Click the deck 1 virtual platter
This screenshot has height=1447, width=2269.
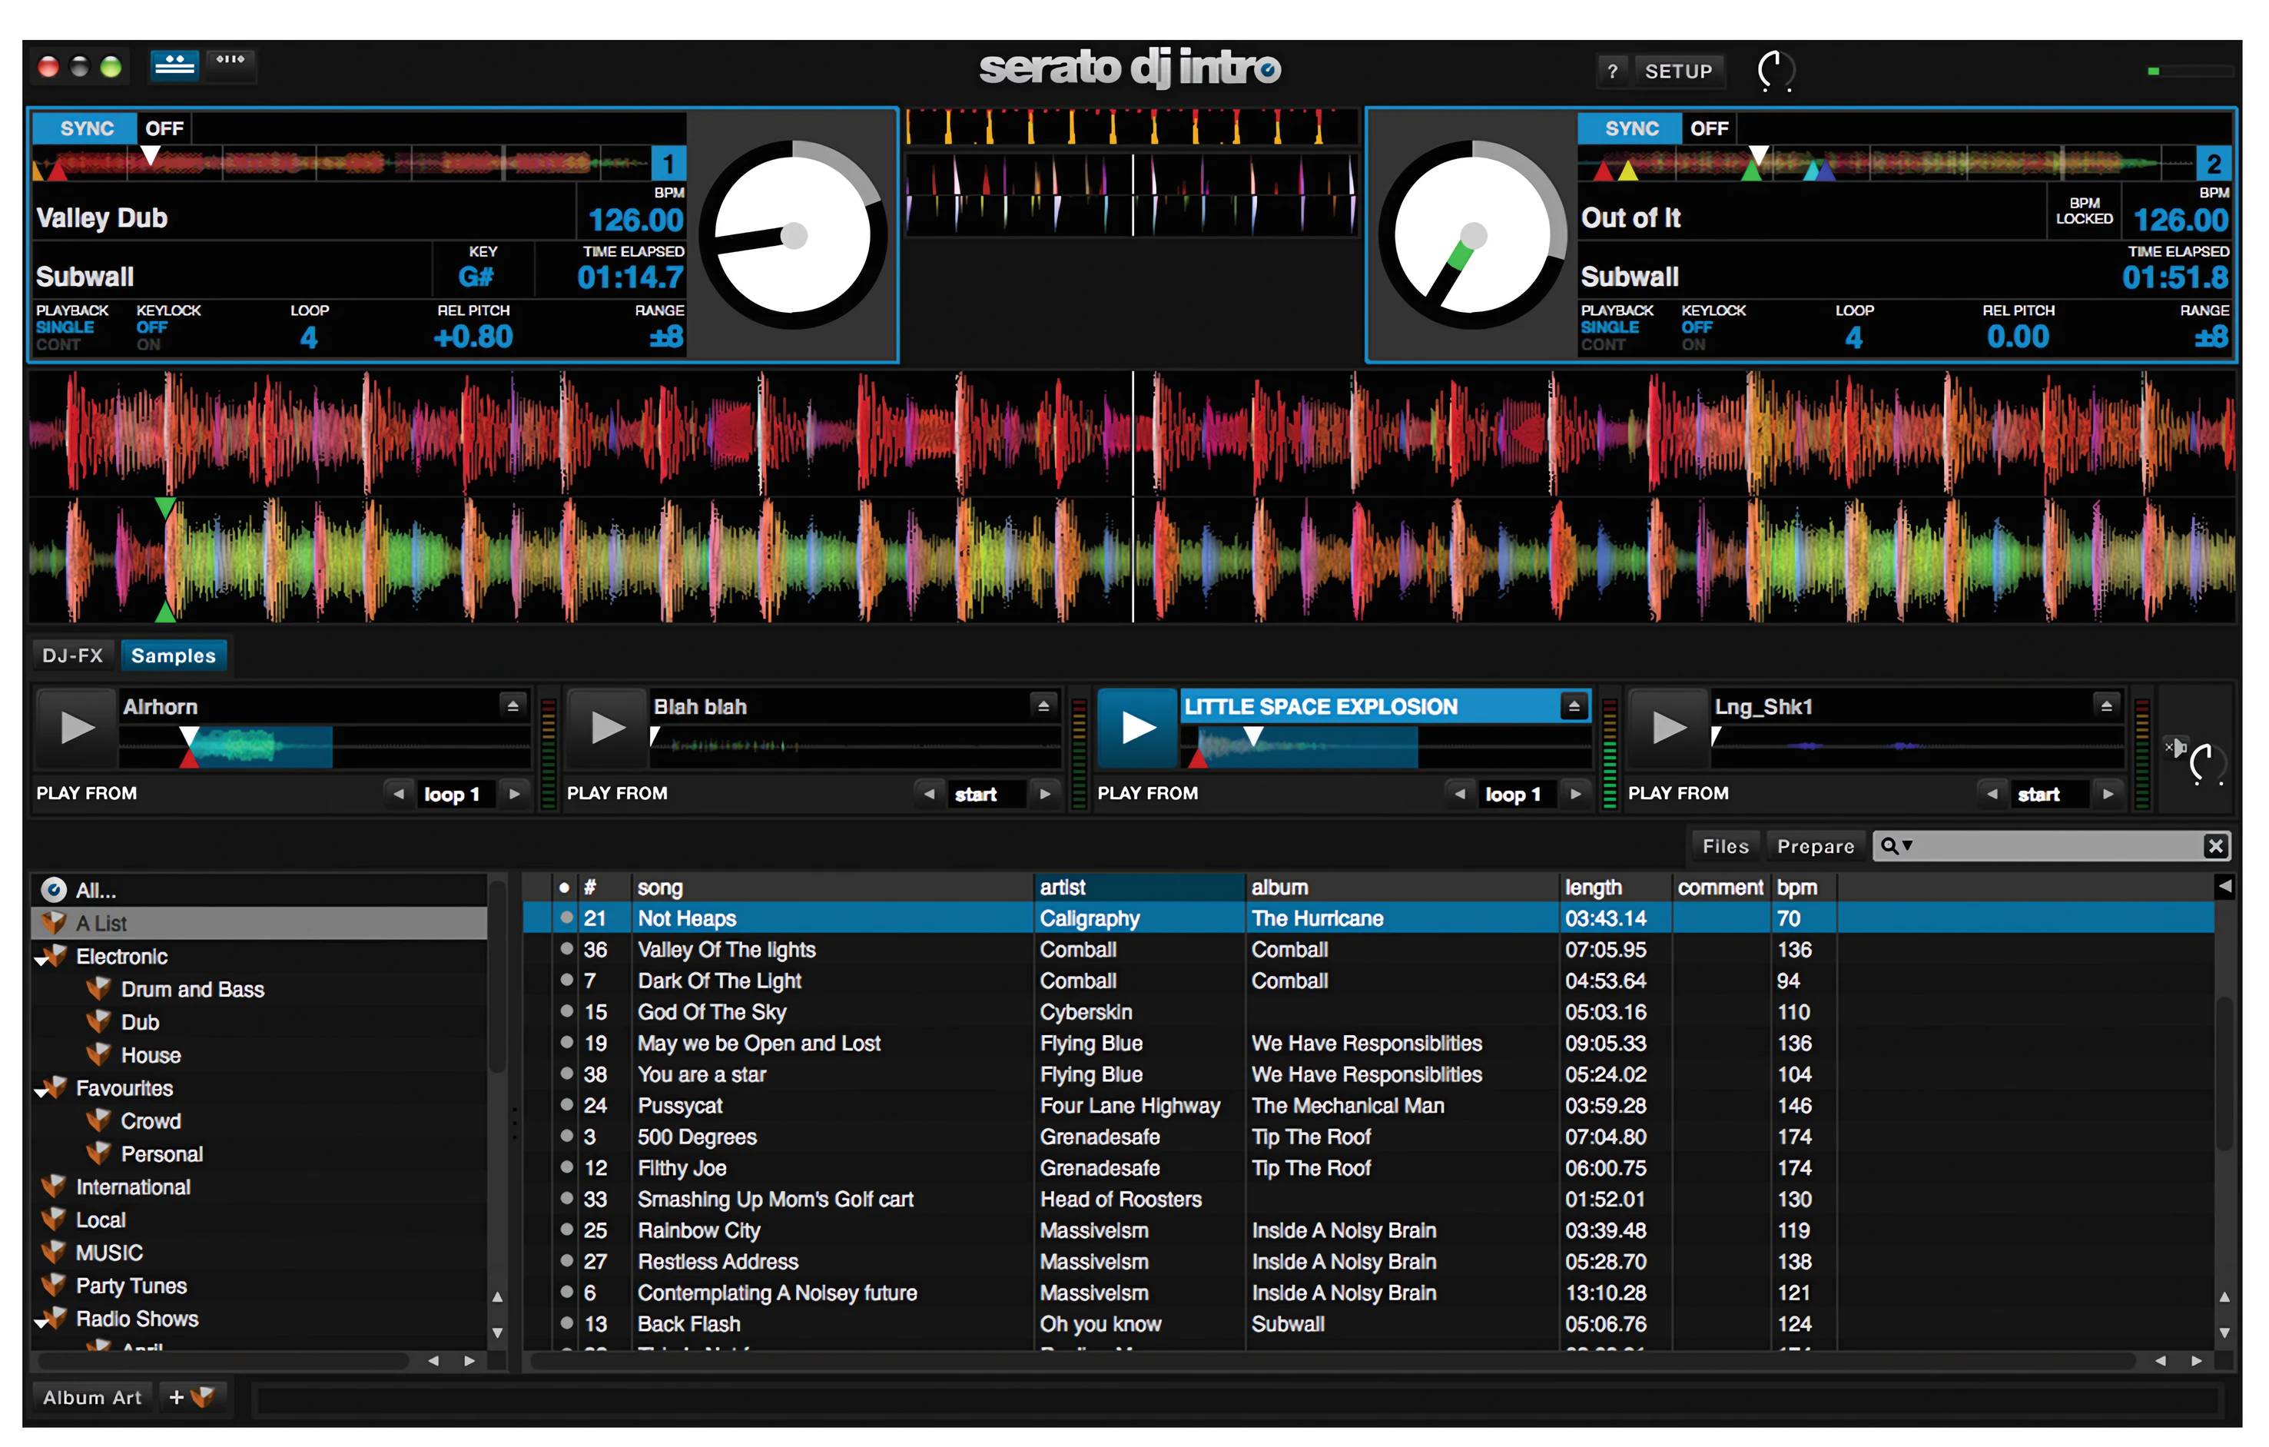coord(794,234)
